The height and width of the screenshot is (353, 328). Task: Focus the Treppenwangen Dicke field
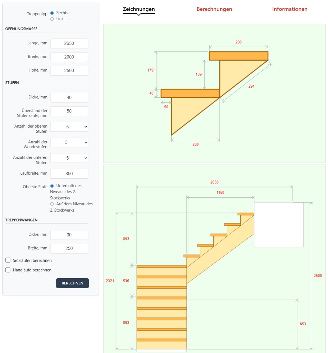(69, 235)
